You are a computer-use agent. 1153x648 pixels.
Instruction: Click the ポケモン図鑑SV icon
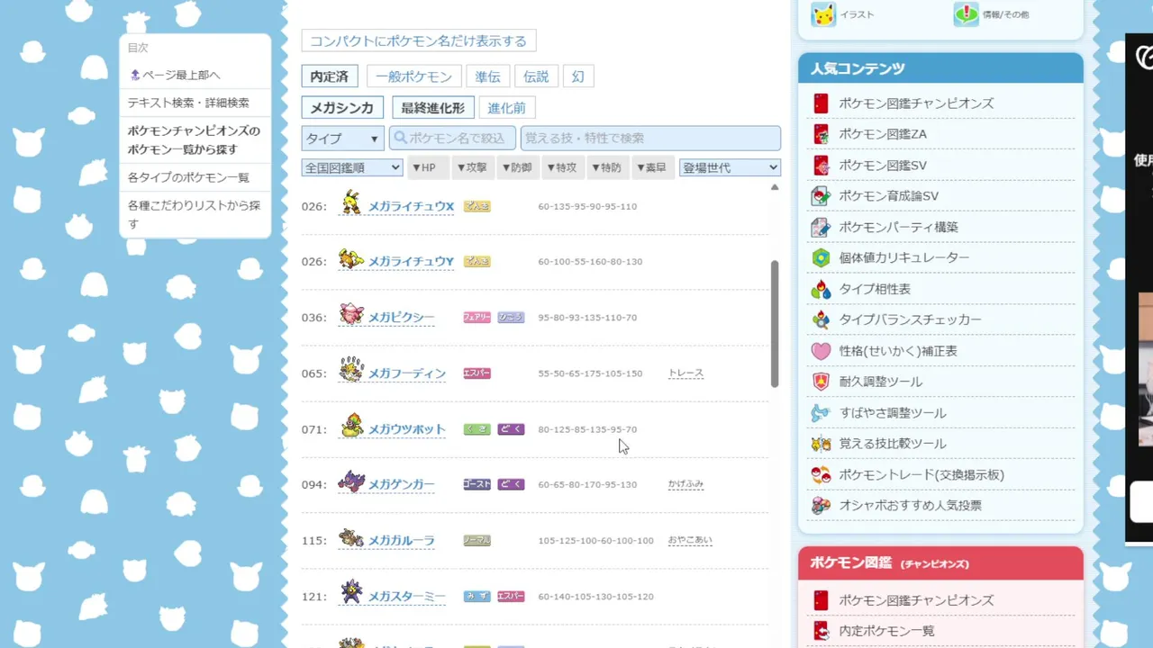tap(821, 166)
